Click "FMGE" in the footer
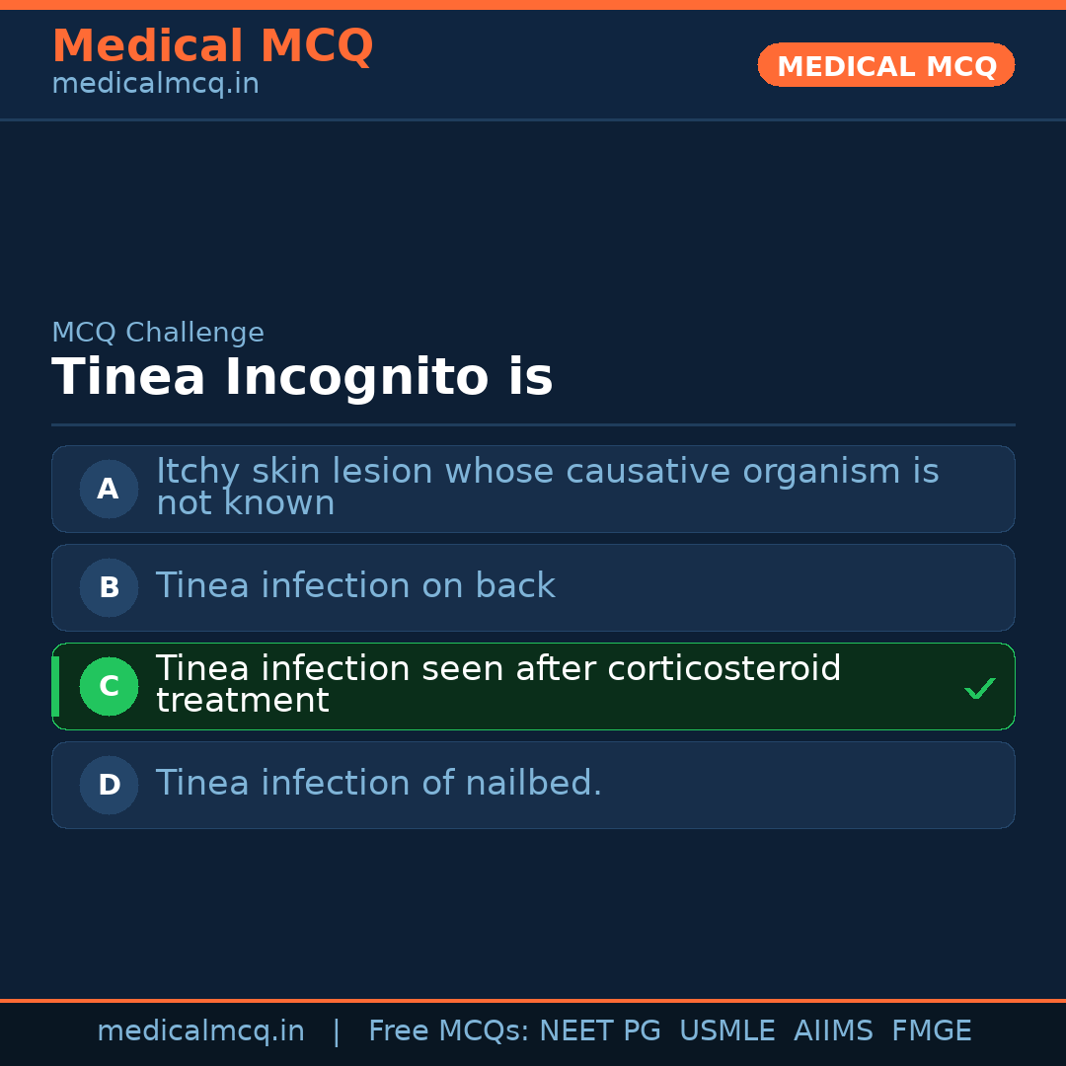This screenshot has height=1066, width=1066. tap(931, 1031)
